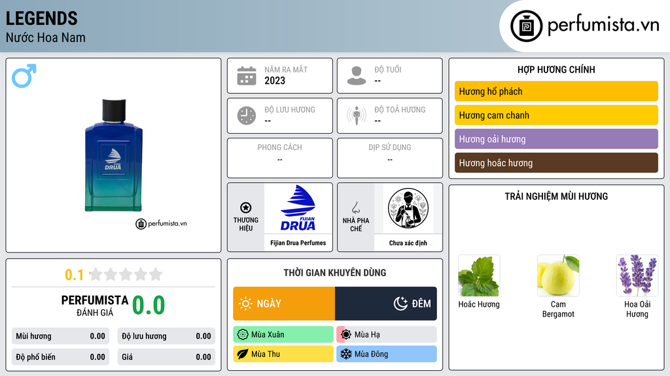Click the 2023 release year value
This screenshot has height=376, width=670.
[x=275, y=80]
